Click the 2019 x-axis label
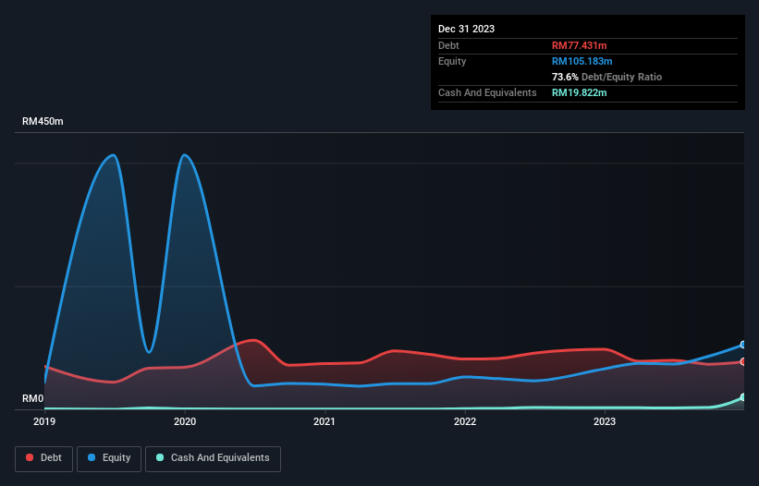 coord(44,421)
